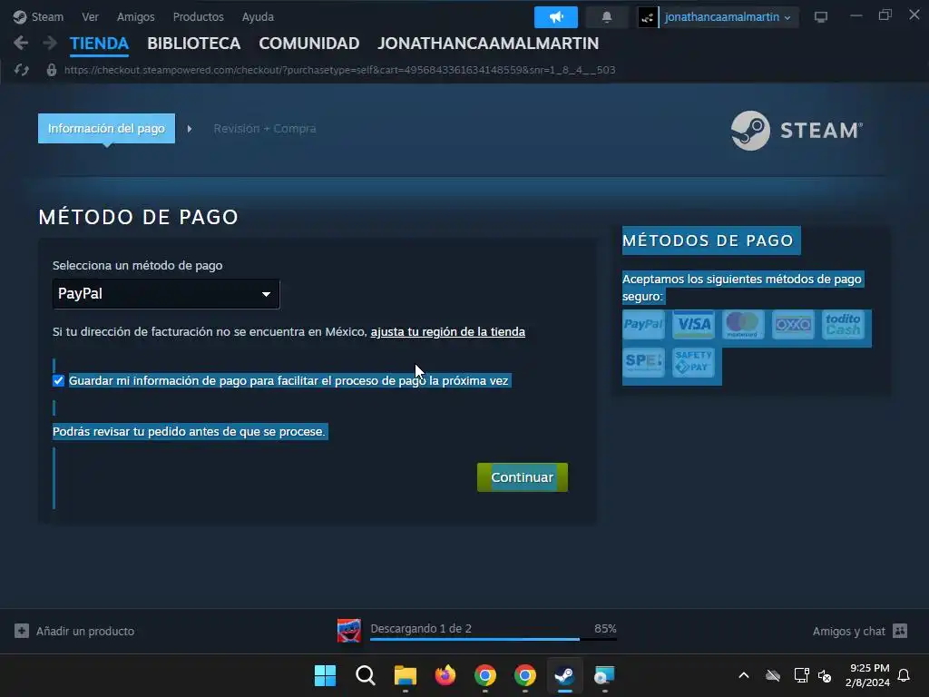Image resolution: width=929 pixels, height=697 pixels.
Task: Click the large STEAM logo on the checkout page
Action: [x=797, y=131]
